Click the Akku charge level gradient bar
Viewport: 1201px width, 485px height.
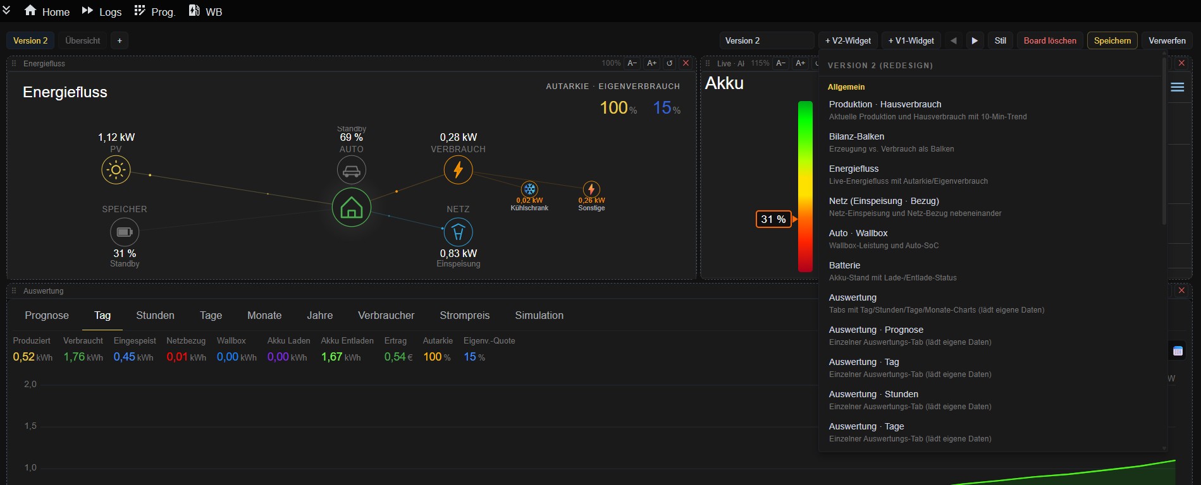(805, 186)
